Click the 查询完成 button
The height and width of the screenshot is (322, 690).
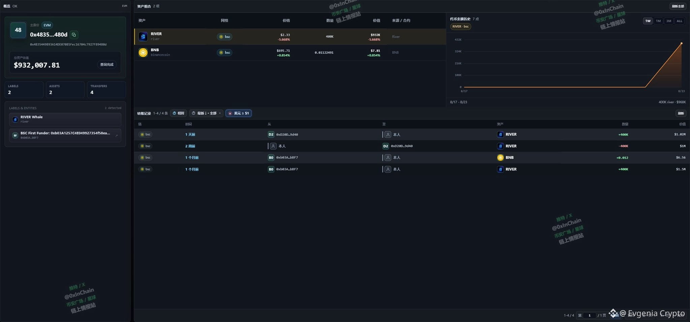point(107,64)
